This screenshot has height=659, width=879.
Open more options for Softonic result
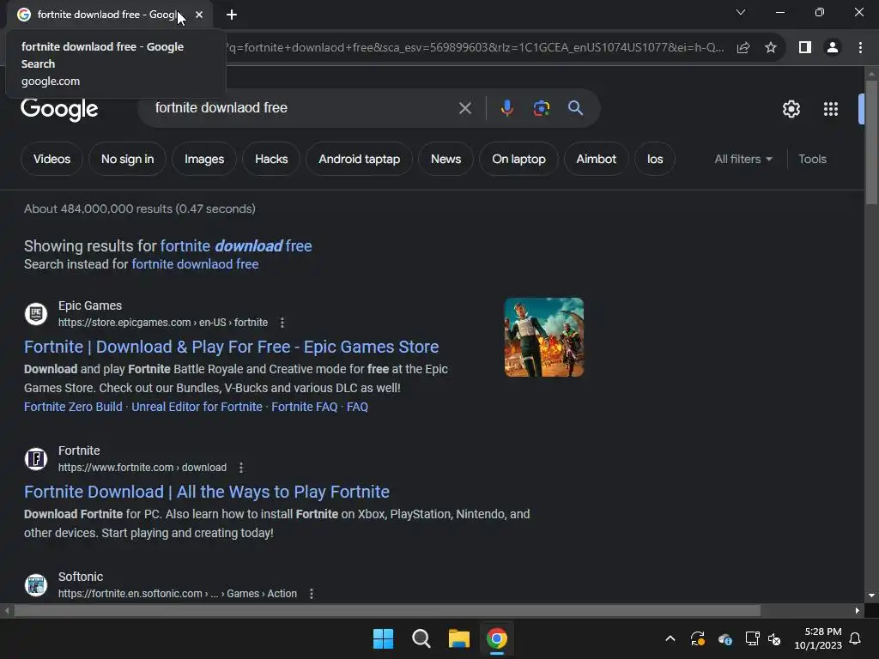(311, 594)
